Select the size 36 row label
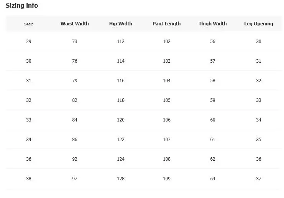 29,159
